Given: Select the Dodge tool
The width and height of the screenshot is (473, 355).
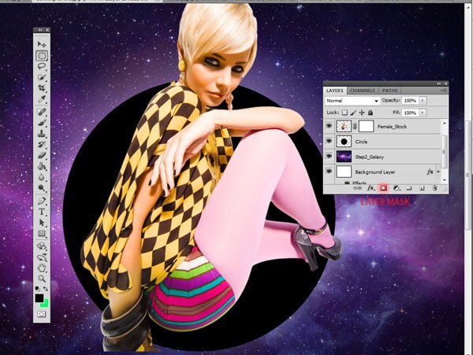Looking at the screenshot, I should [x=42, y=188].
